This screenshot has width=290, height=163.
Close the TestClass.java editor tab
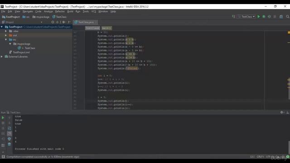tap(96, 22)
